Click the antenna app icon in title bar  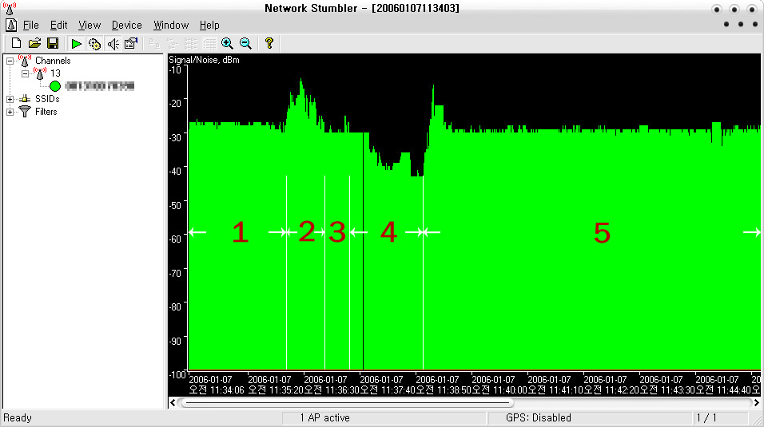coord(10,8)
